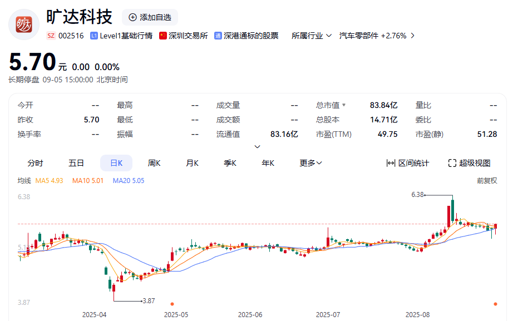Click the China flag 深圳交易所 icon
The height and width of the screenshot is (321, 508).
coord(162,36)
